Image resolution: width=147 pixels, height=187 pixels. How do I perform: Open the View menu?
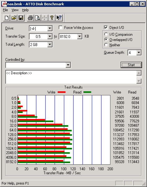(x=15, y=10)
